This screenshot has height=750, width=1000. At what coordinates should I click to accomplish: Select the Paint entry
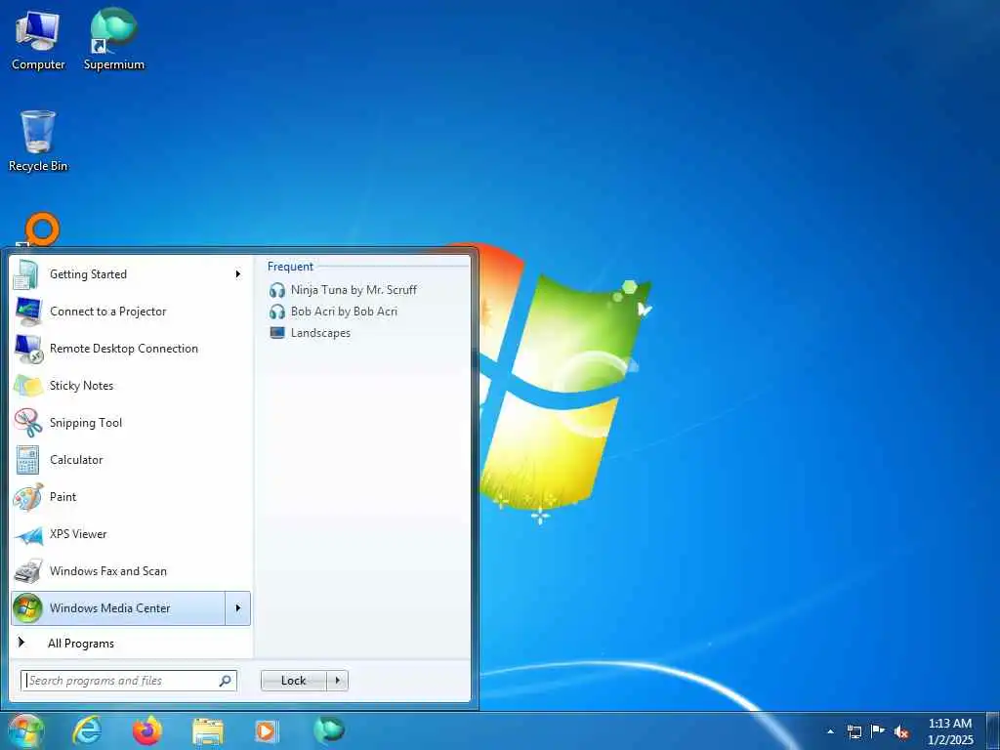coord(132,497)
